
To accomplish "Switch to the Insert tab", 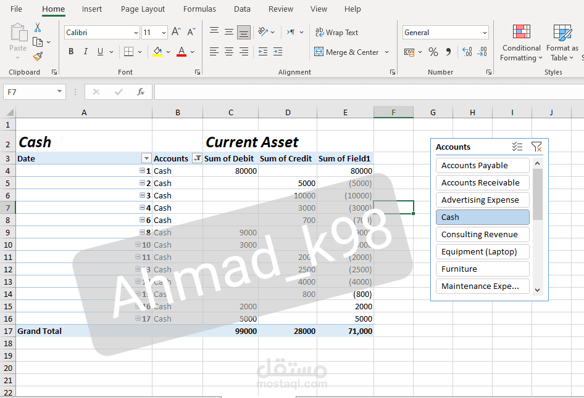I will tap(91, 9).
